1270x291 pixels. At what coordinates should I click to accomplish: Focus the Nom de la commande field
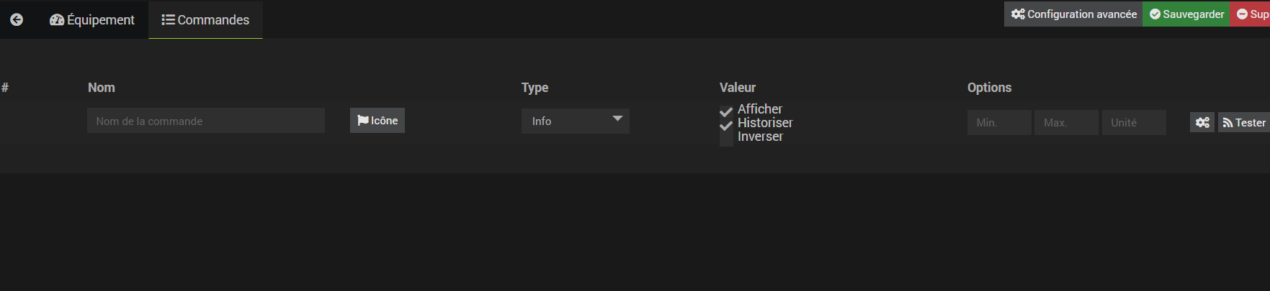[206, 121]
